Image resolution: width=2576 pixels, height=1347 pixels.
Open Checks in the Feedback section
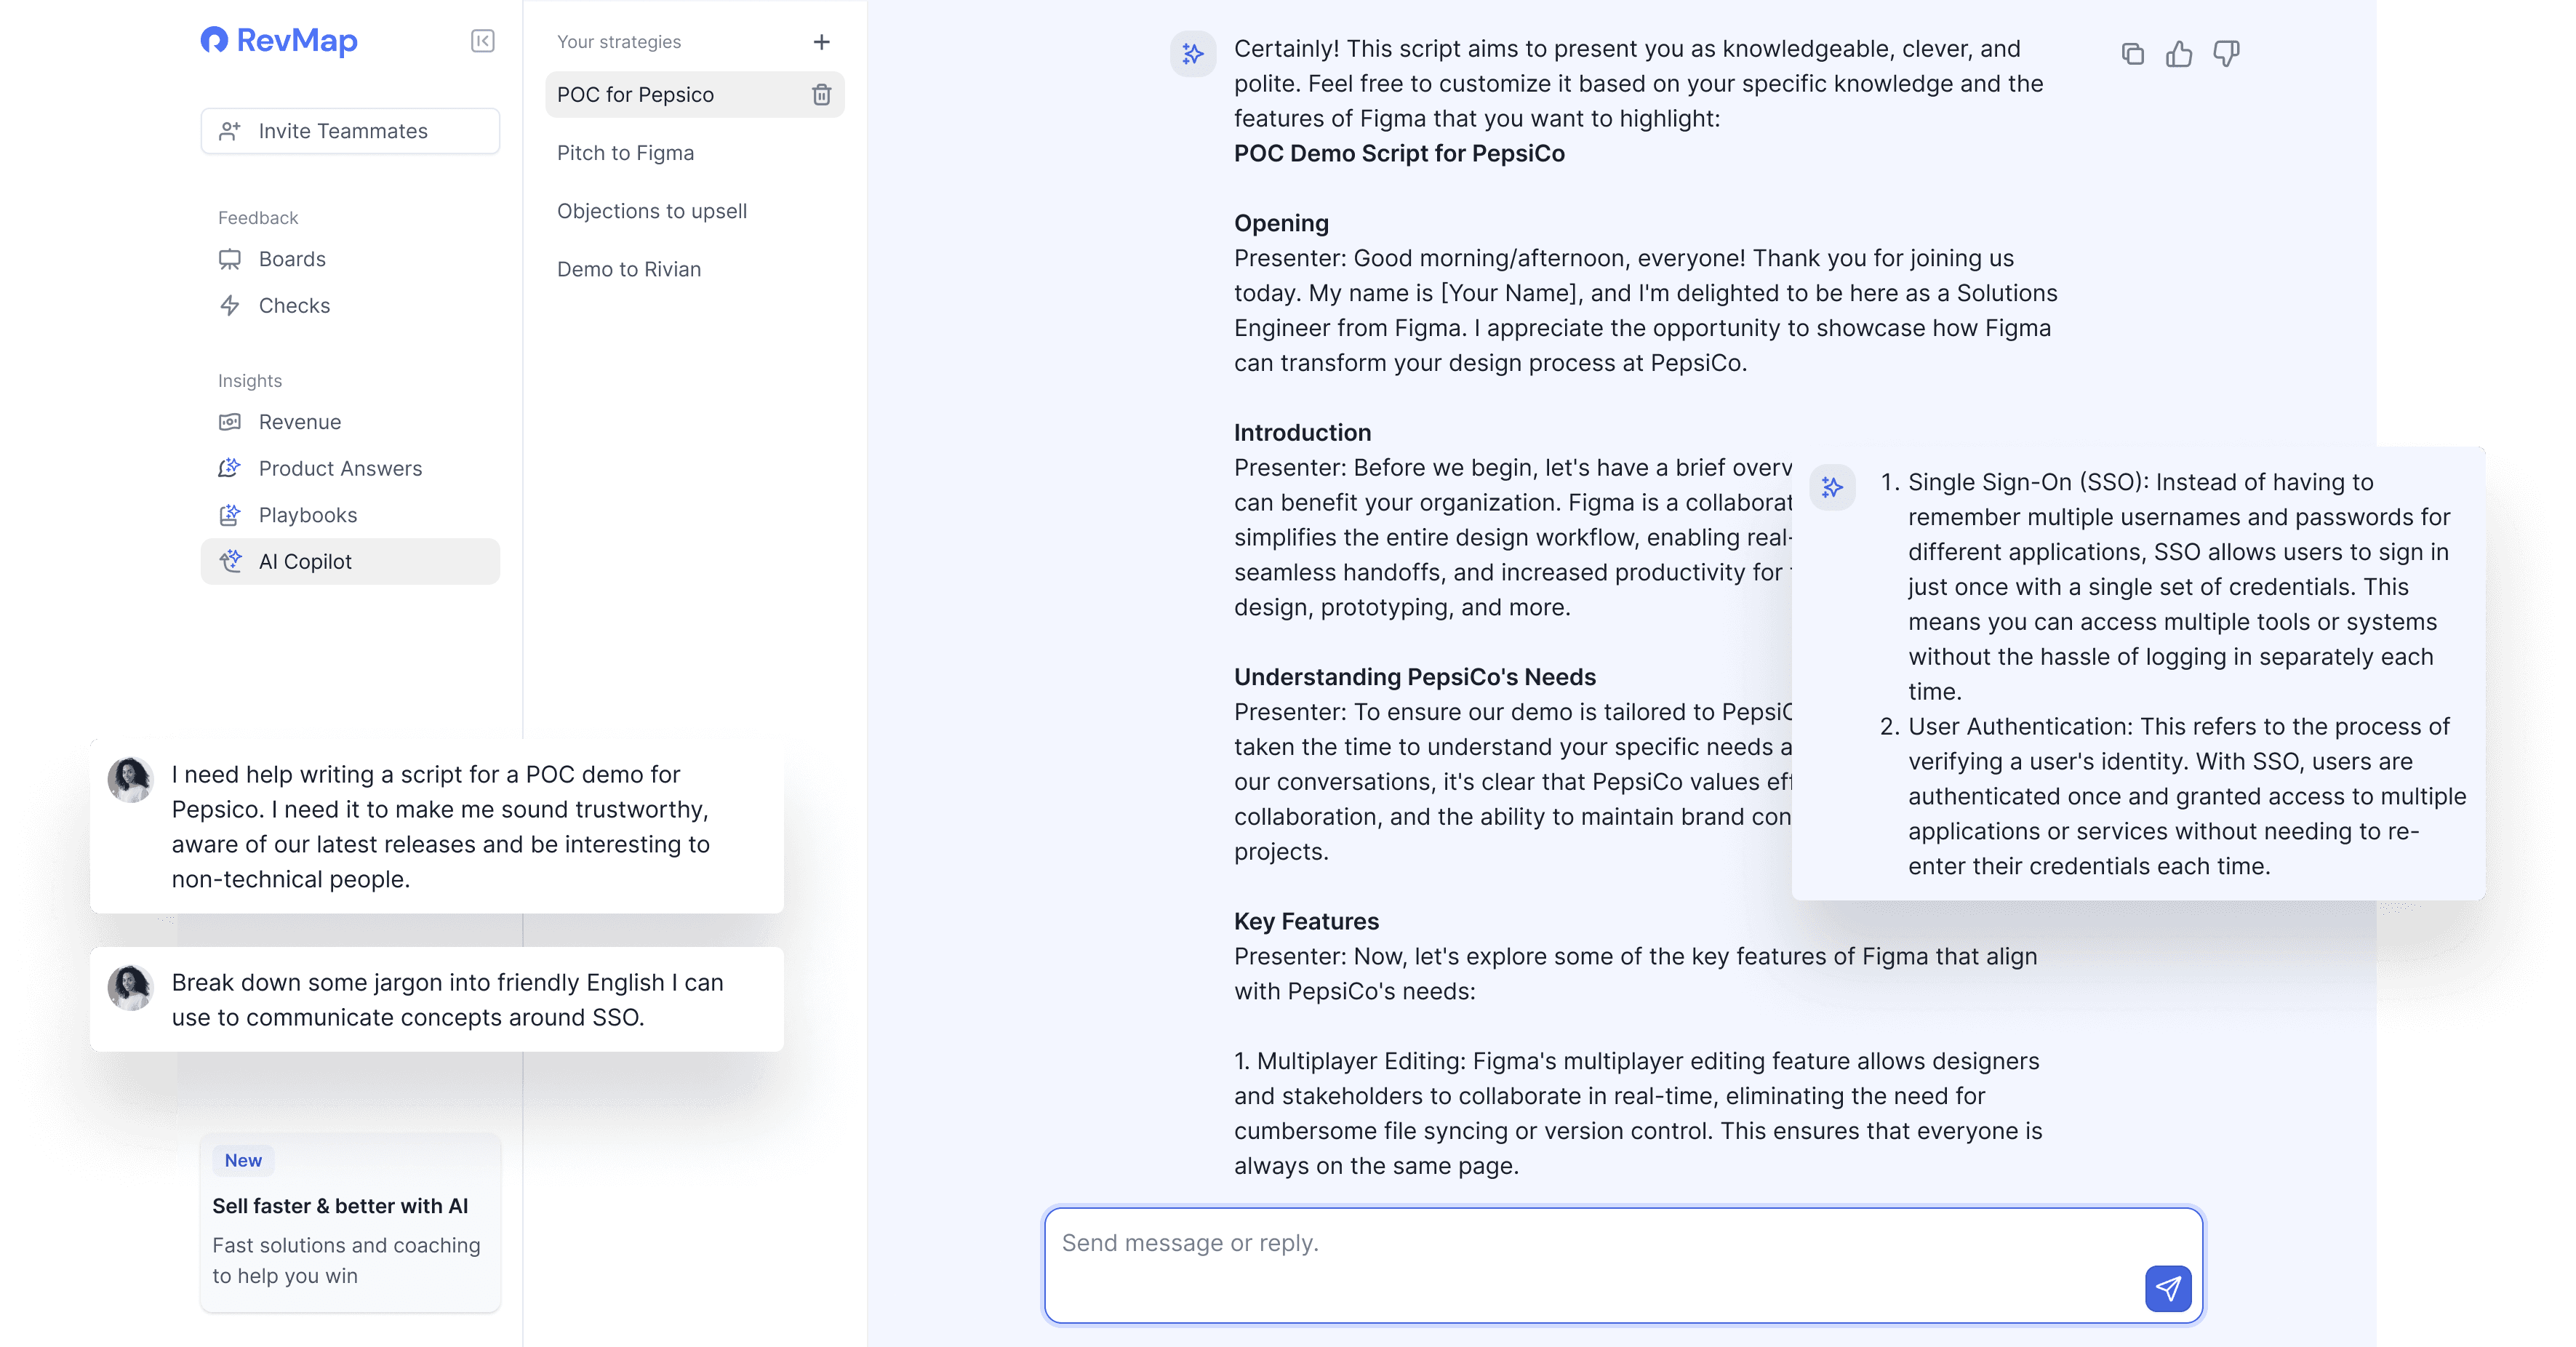point(350,305)
